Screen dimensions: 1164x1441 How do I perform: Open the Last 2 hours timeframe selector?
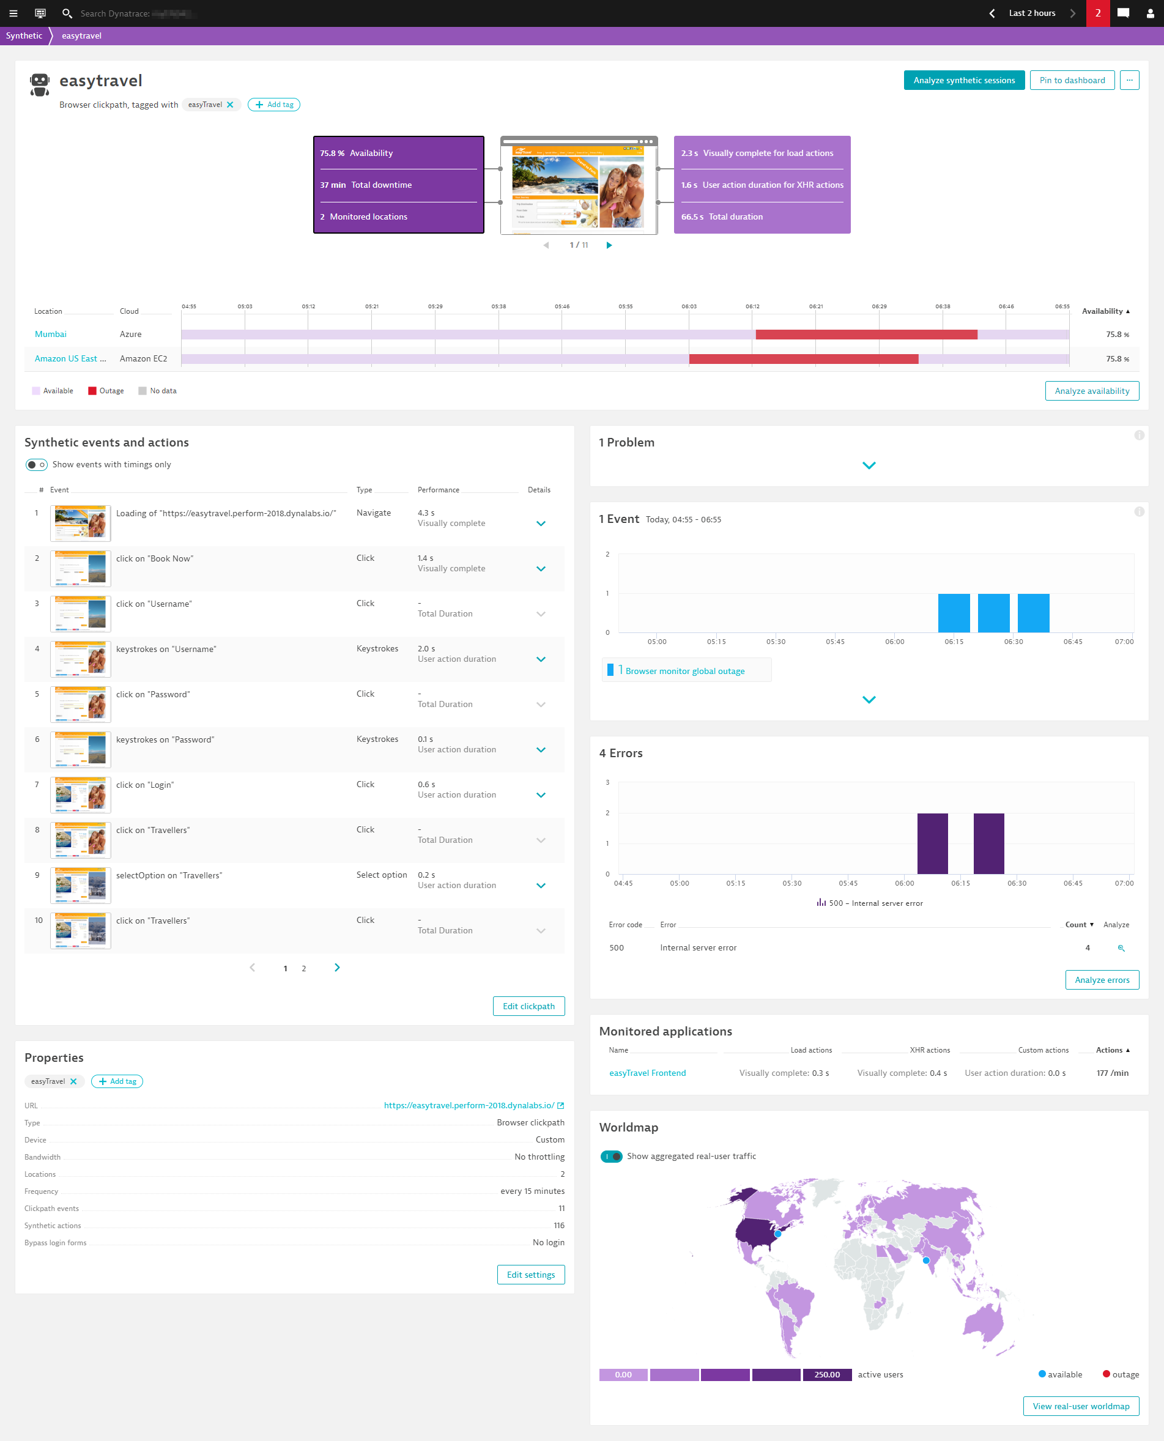[1032, 13]
